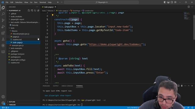This screenshot has height=109, width=195.
Task: Navigate forward with the arrow button
Action: tap(62, 2)
